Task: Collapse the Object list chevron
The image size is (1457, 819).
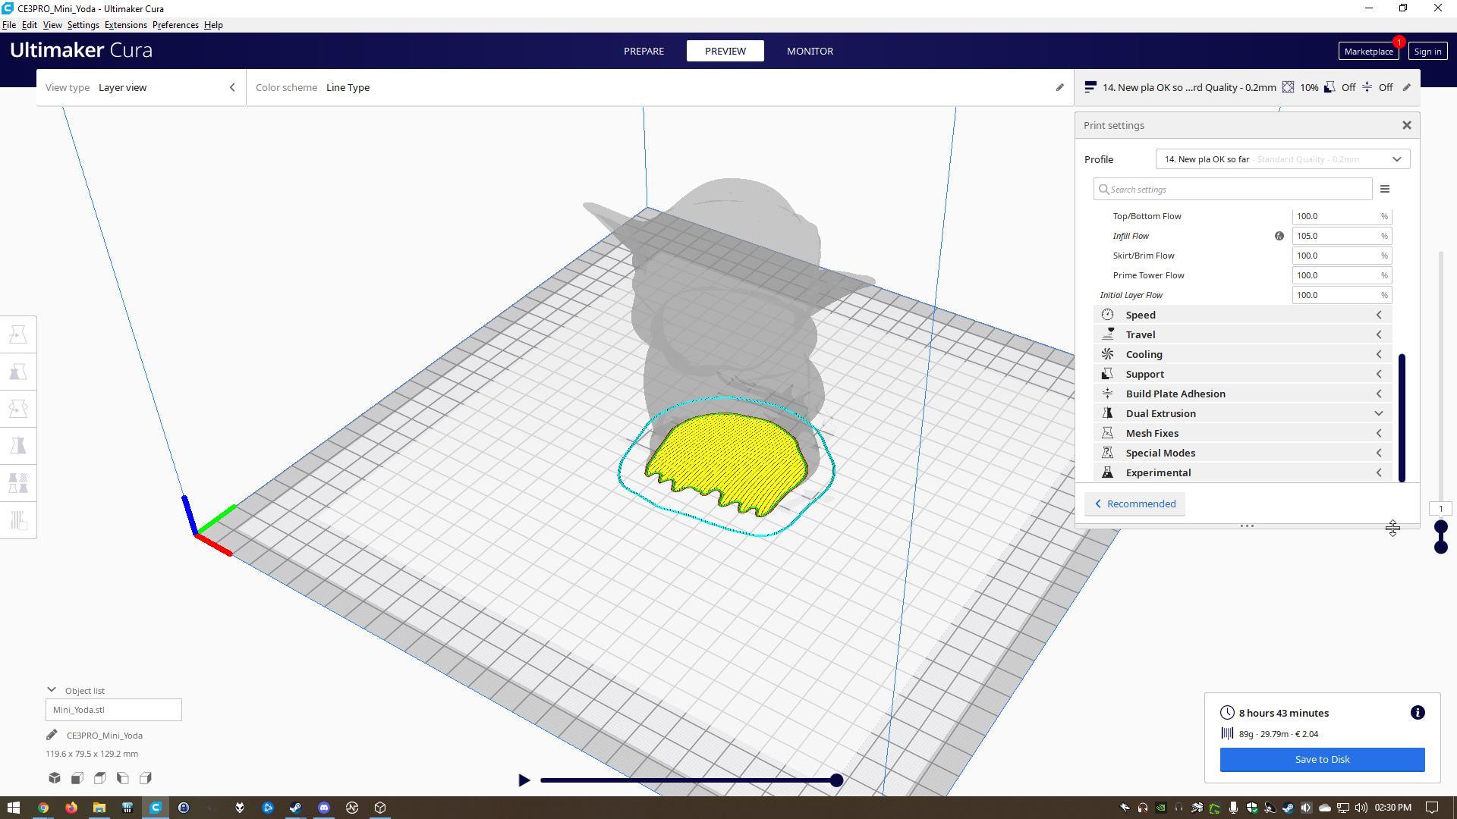Action: [52, 690]
